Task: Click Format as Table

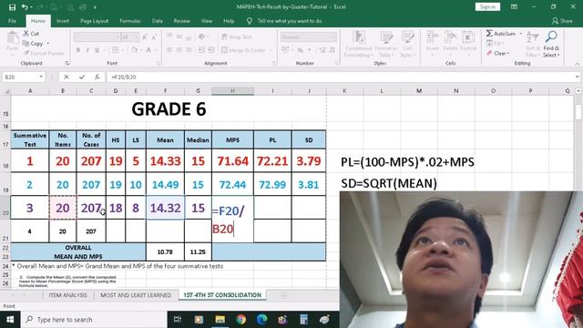Action: point(386,44)
